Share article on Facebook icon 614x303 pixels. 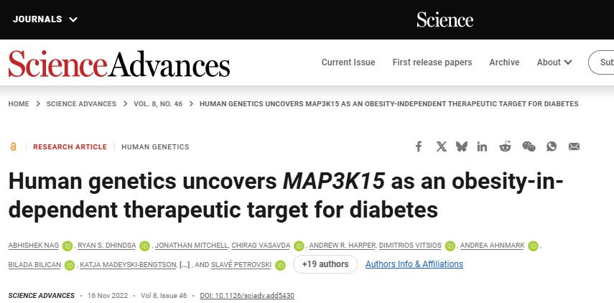(419, 146)
